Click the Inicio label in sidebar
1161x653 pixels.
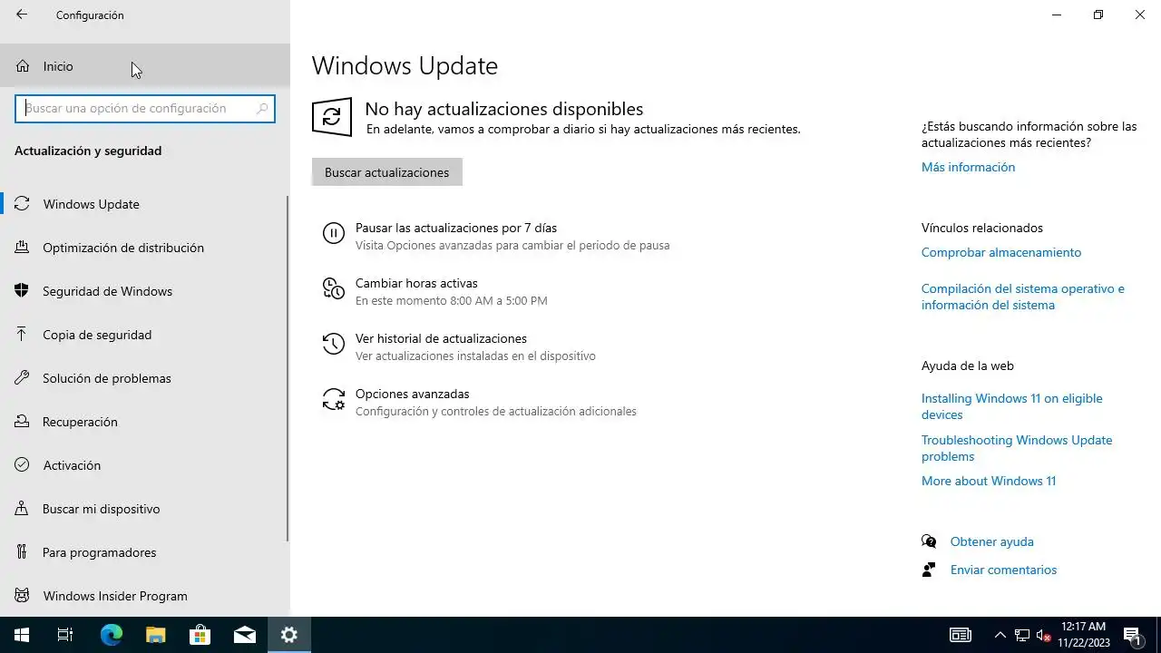(58, 66)
